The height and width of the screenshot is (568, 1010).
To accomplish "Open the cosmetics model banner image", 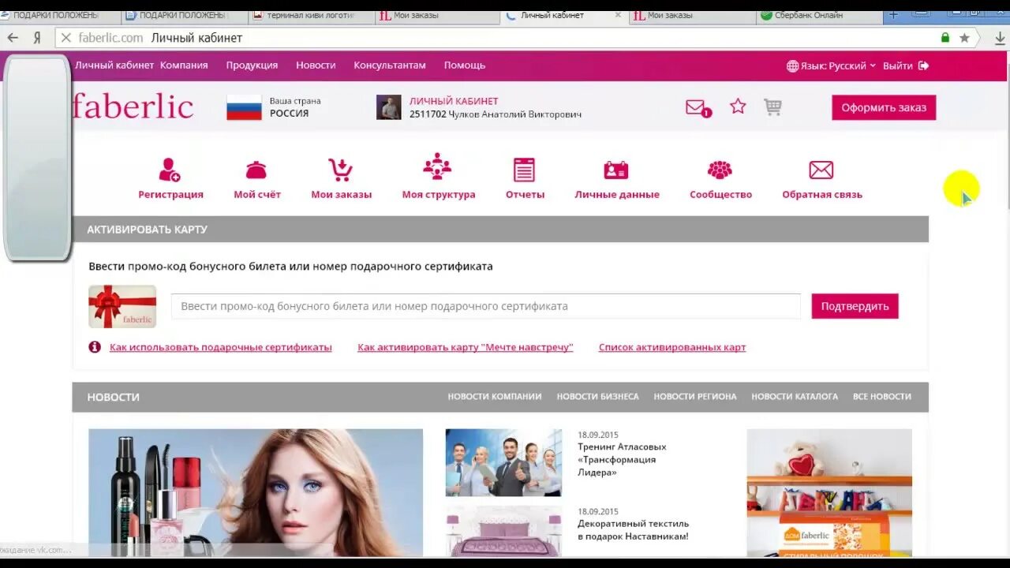I will click(x=256, y=493).
